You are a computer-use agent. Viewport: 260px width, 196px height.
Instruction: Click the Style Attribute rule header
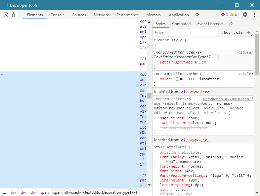point(172,147)
